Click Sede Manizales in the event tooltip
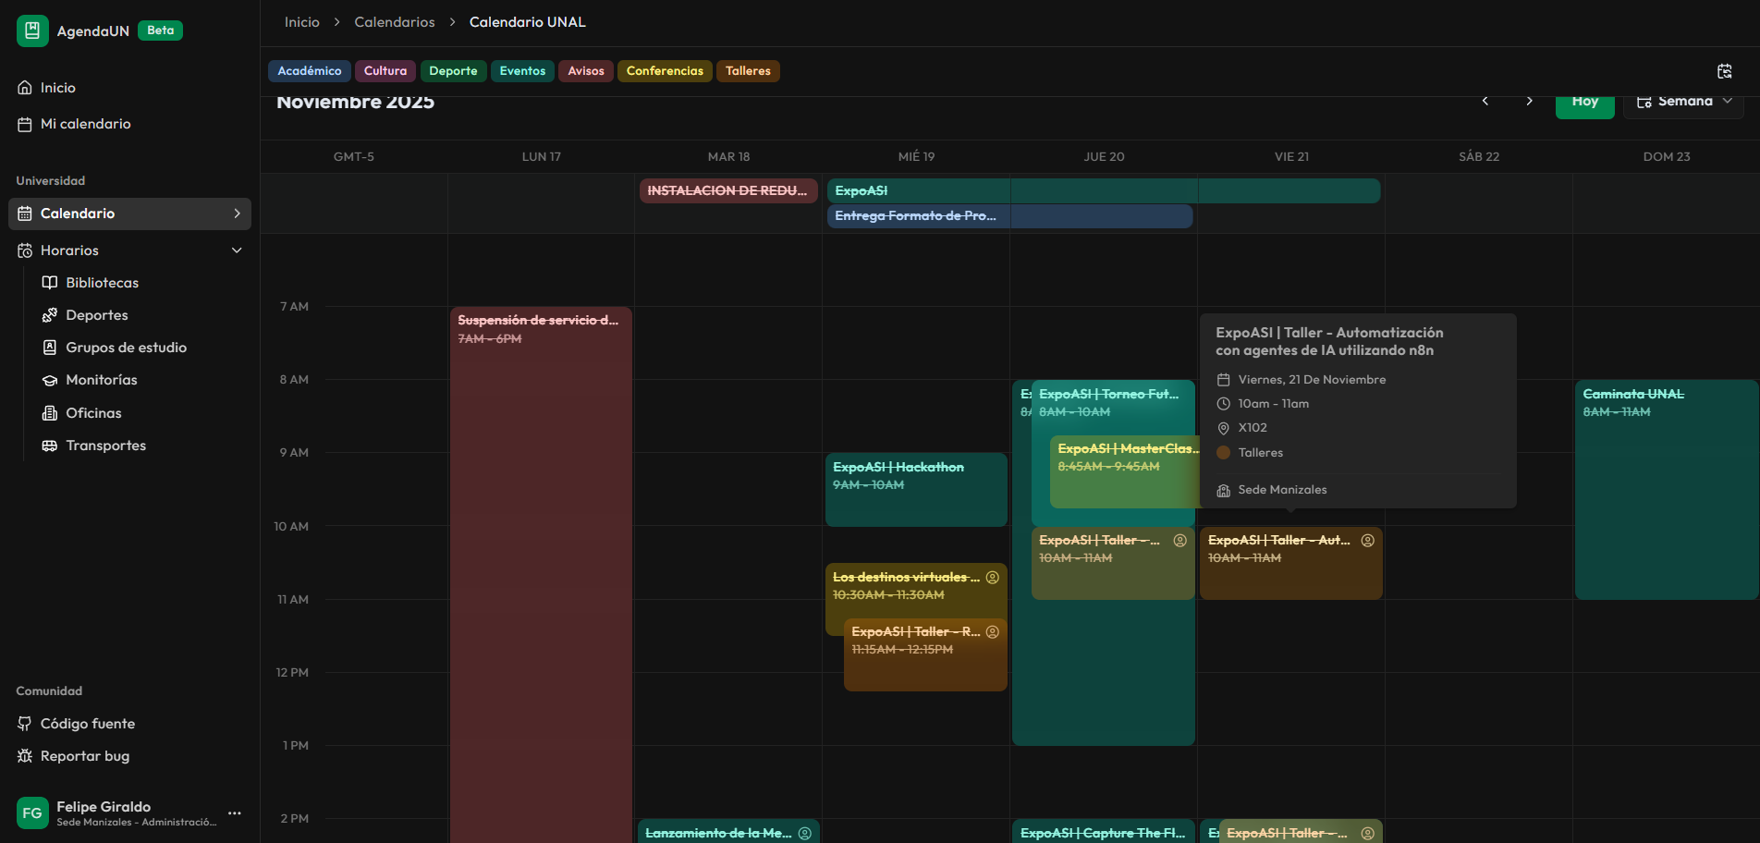This screenshot has width=1760, height=843. click(1282, 490)
